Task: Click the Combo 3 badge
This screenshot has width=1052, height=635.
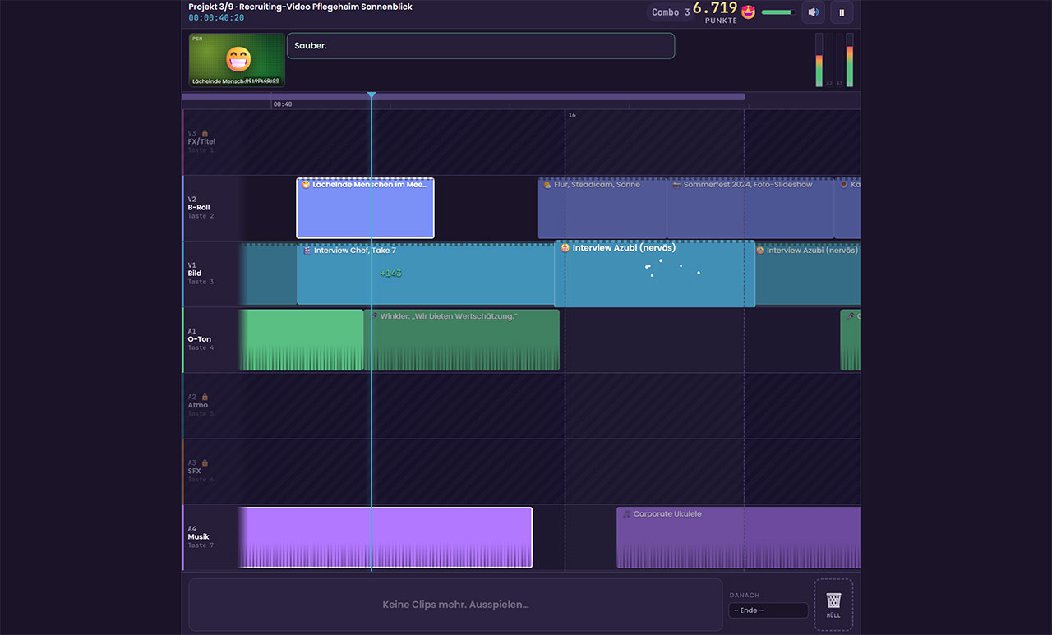Action: click(670, 12)
